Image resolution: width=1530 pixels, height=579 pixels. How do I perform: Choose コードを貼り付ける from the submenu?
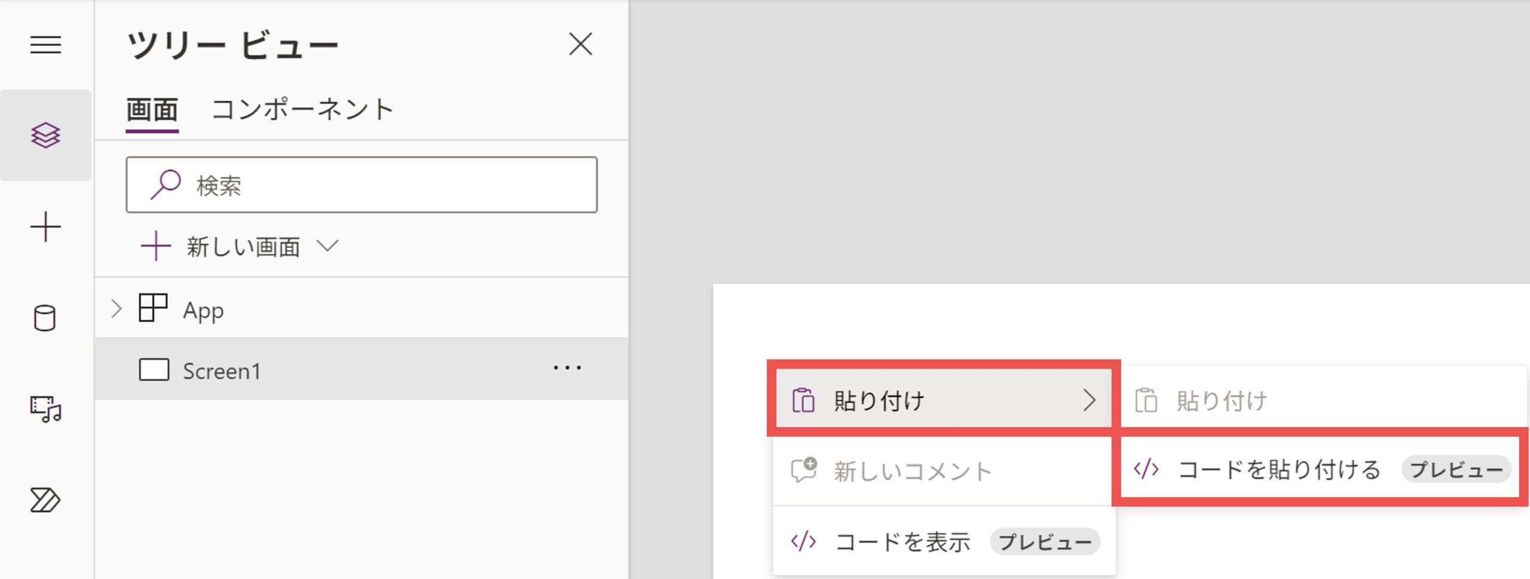[x=1279, y=470]
